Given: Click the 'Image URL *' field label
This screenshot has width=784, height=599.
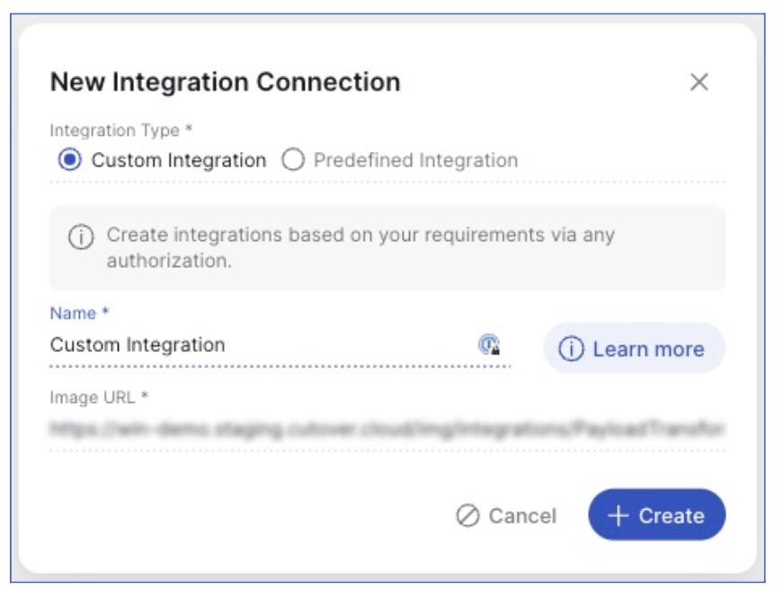Looking at the screenshot, I should tap(99, 397).
